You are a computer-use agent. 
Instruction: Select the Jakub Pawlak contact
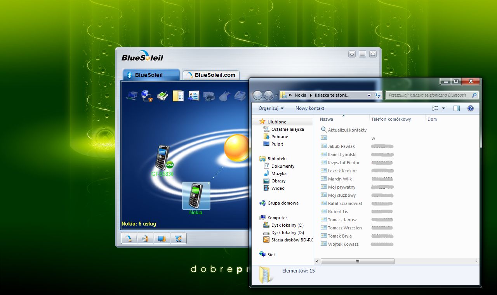pyautogui.click(x=341, y=146)
